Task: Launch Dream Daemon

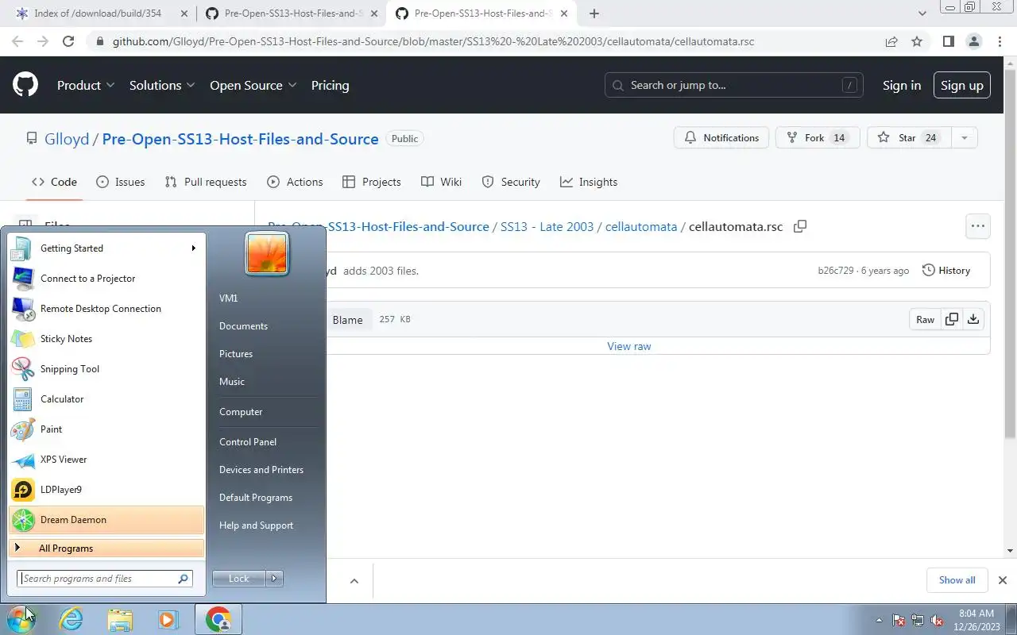Action: 106,520
